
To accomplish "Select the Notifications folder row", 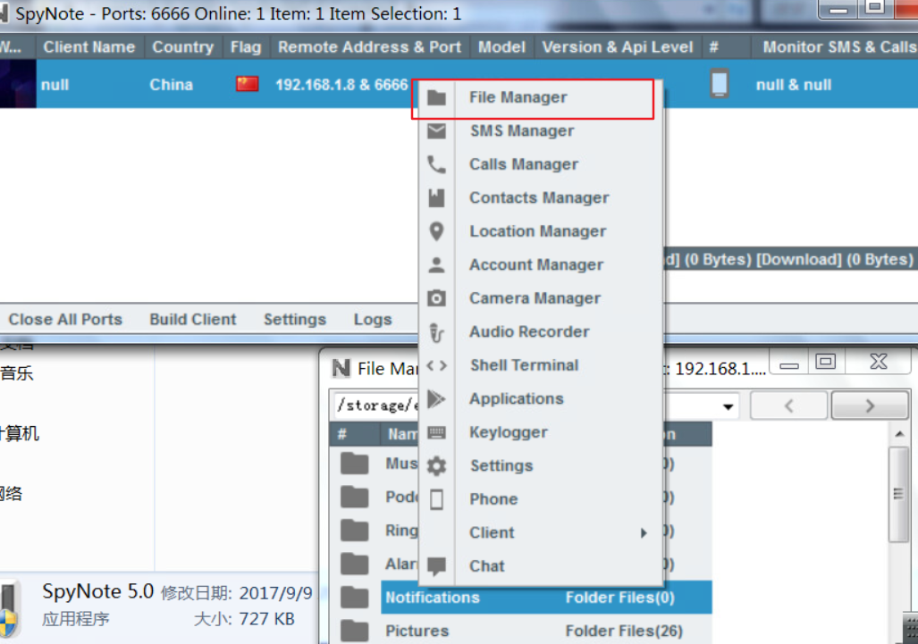I will click(546, 598).
